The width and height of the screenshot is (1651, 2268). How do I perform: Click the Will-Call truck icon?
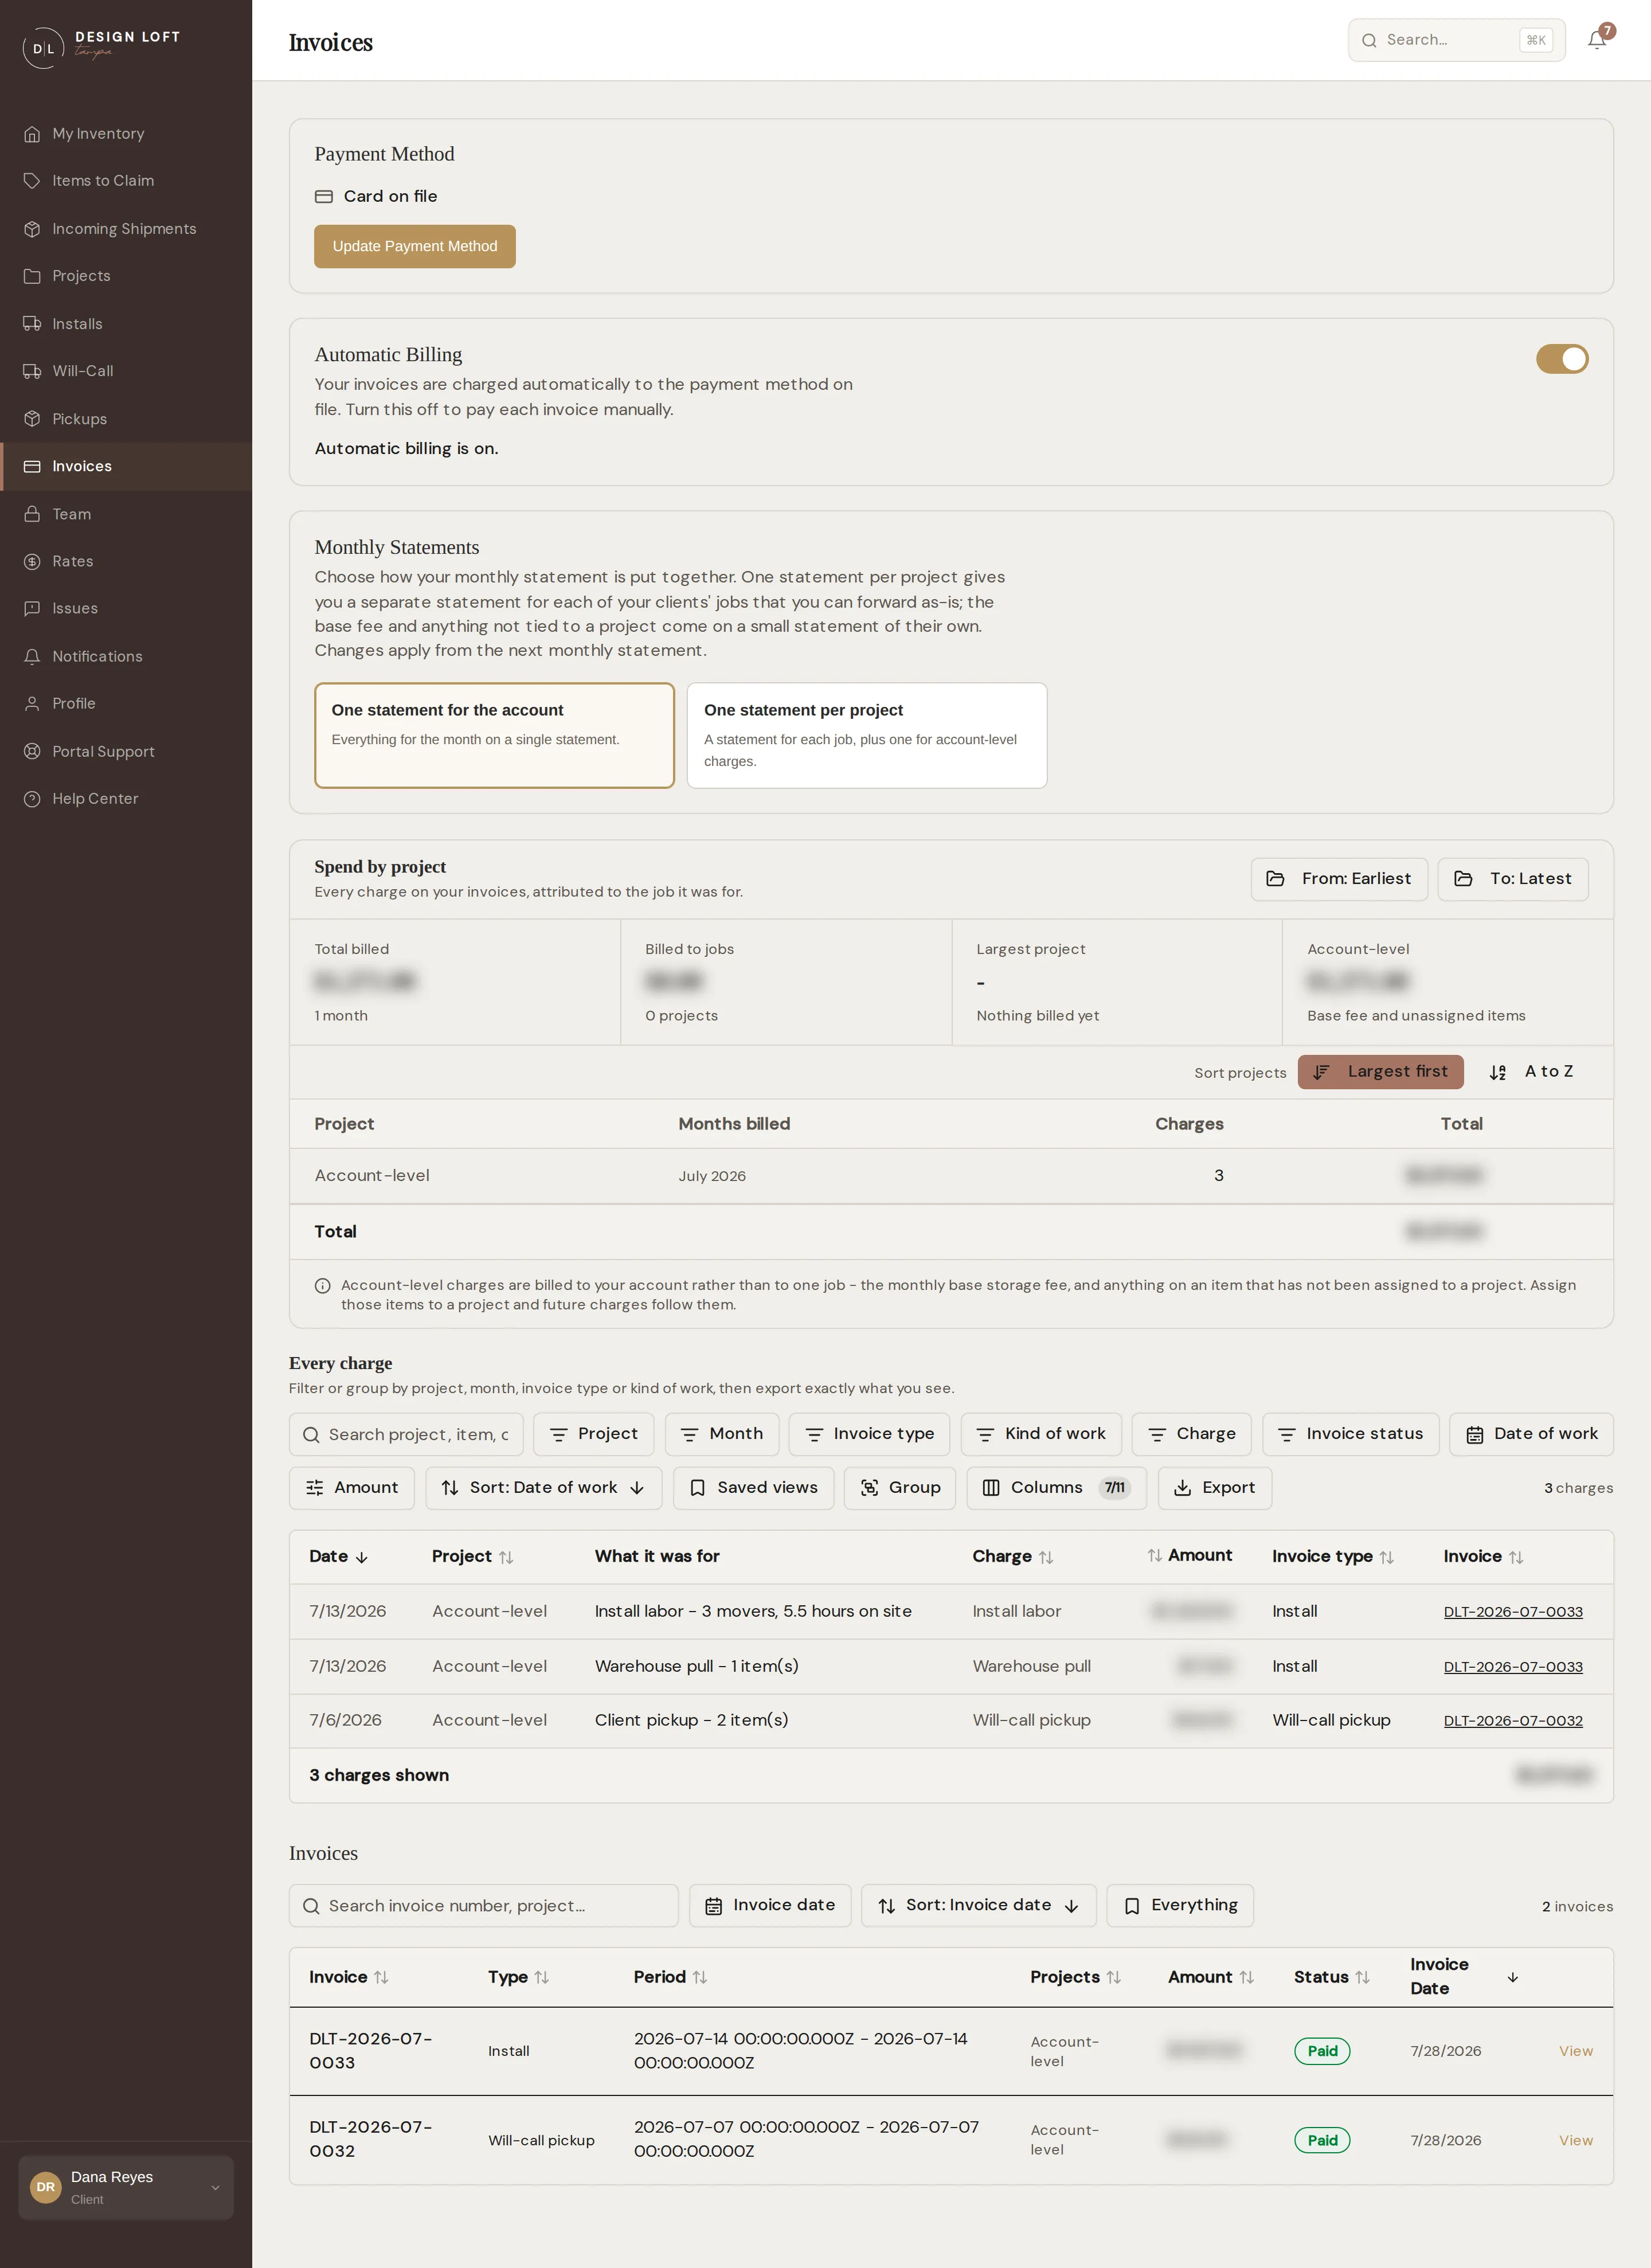click(32, 371)
